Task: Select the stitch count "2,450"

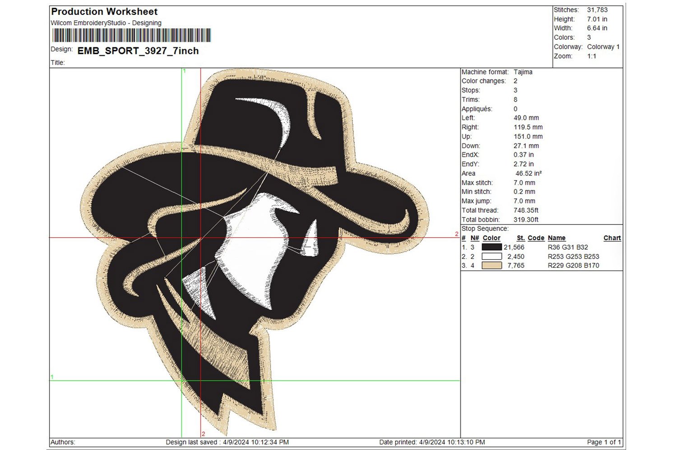Action: tap(516, 257)
